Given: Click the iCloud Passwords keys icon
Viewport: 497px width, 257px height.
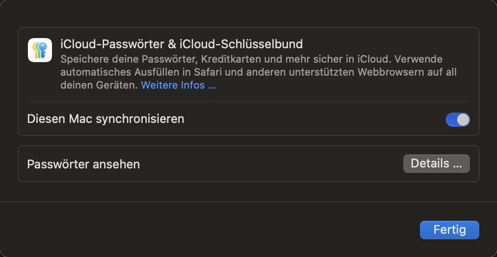Looking at the screenshot, I should (x=40, y=50).
